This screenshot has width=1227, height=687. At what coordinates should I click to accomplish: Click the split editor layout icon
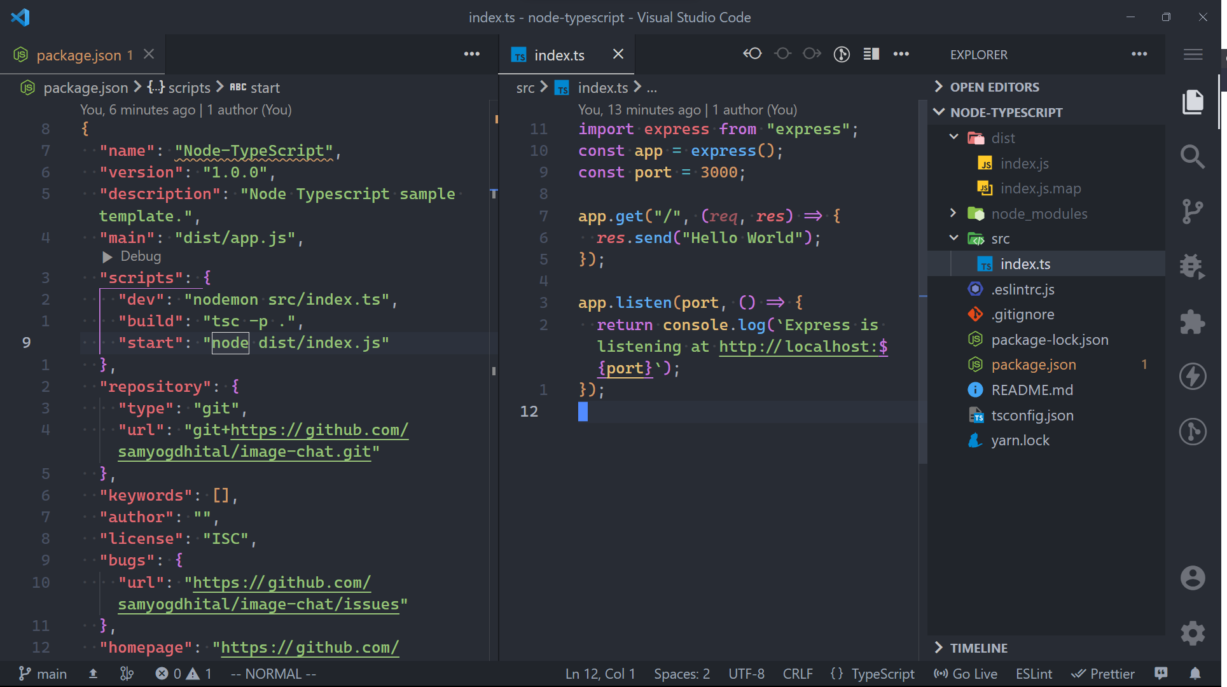[871, 54]
